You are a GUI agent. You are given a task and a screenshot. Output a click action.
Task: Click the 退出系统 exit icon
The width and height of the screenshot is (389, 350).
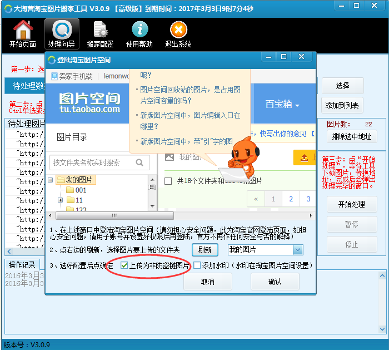point(178,34)
